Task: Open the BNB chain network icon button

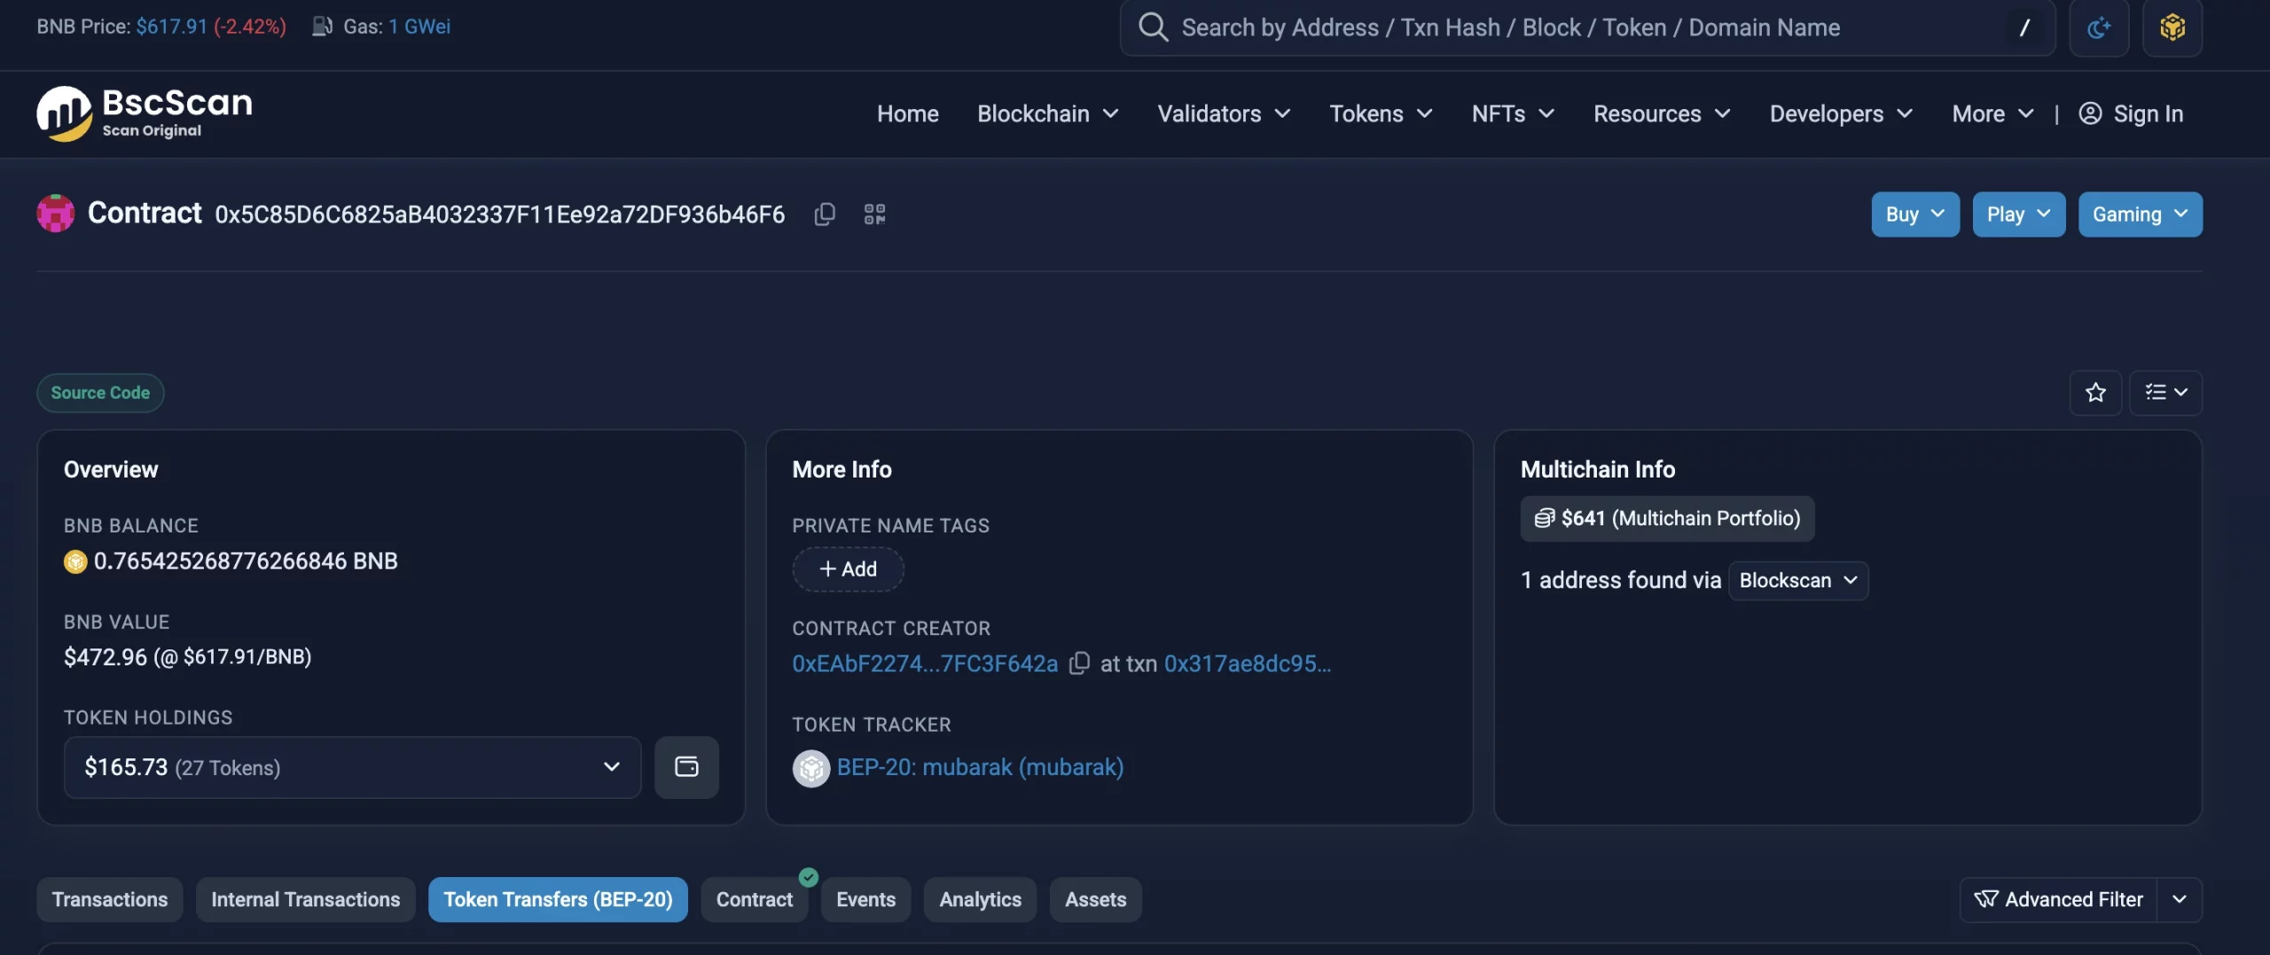Action: coord(2172,27)
